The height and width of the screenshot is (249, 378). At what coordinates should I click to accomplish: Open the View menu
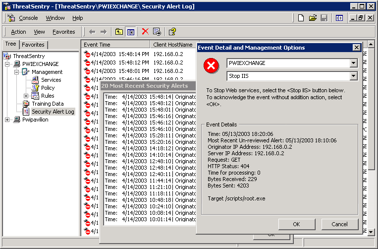pyautogui.click(x=39, y=32)
